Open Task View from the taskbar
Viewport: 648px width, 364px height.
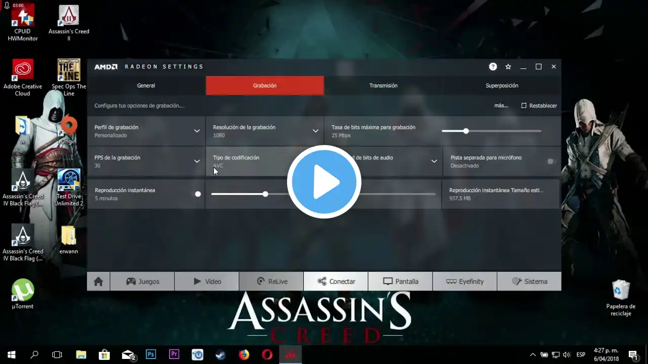[x=57, y=354]
